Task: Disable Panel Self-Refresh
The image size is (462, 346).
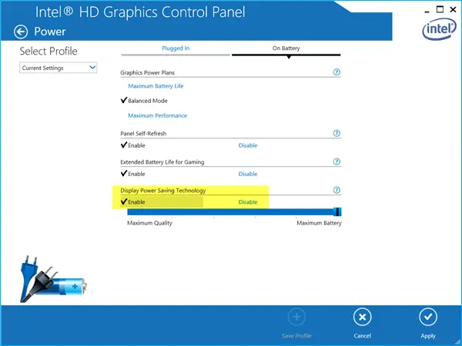Action: (x=248, y=145)
